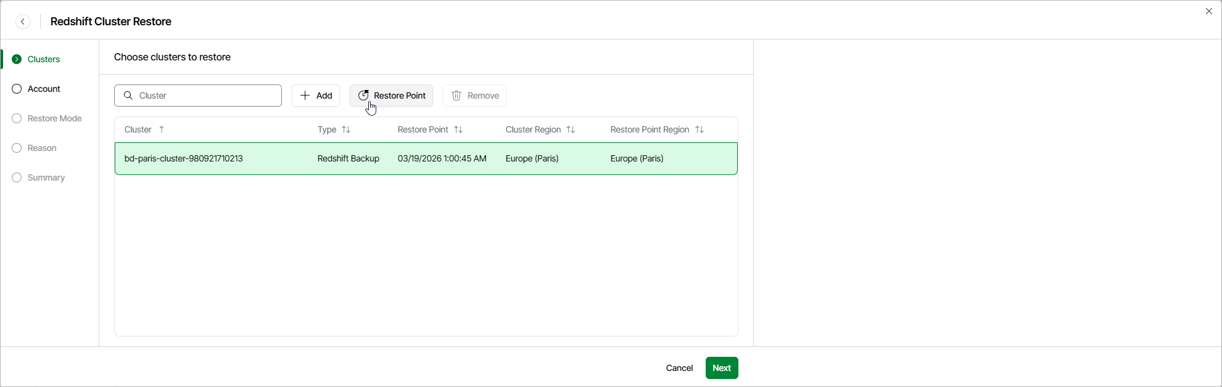This screenshot has width=1222, height=387.
Task: Sort by Restore Point Region column
Action: coord(700,129)
